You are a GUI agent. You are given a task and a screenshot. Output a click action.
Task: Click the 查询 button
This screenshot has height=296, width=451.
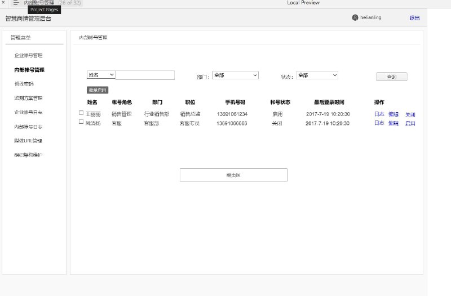[x=391, y=77]
